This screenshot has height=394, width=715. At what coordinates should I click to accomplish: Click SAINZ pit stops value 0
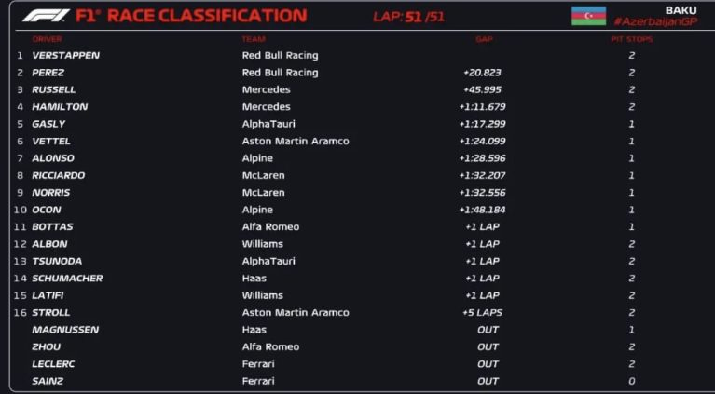pos(631,381)
